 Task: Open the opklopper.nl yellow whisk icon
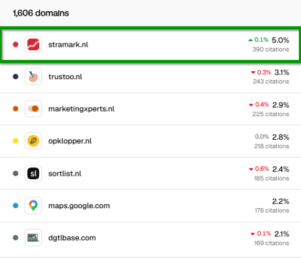point(33,141)
